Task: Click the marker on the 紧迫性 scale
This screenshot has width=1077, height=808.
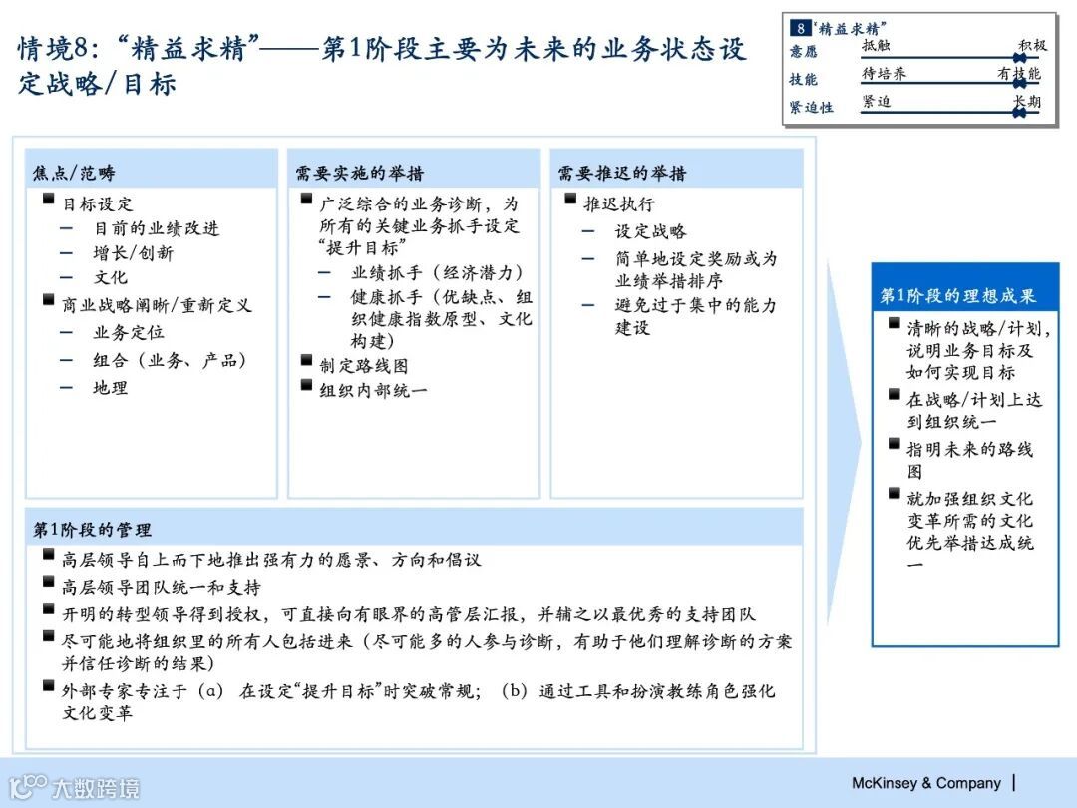Action: (1020, 112)
